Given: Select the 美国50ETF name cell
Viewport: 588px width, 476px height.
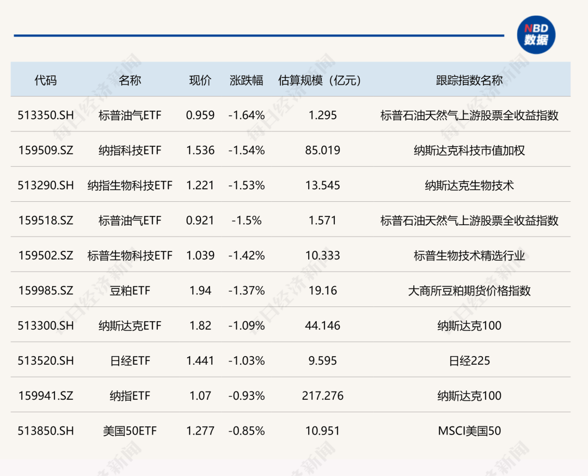Looking at the screenshot, I should [130, 431].
